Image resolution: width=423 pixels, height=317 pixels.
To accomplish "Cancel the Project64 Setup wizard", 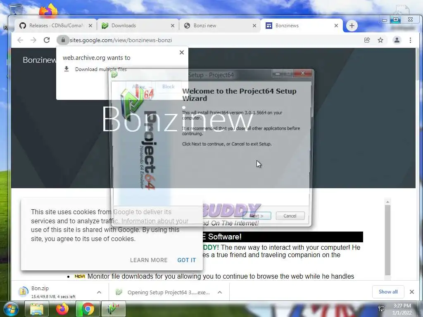I will (x=290, y=216).
